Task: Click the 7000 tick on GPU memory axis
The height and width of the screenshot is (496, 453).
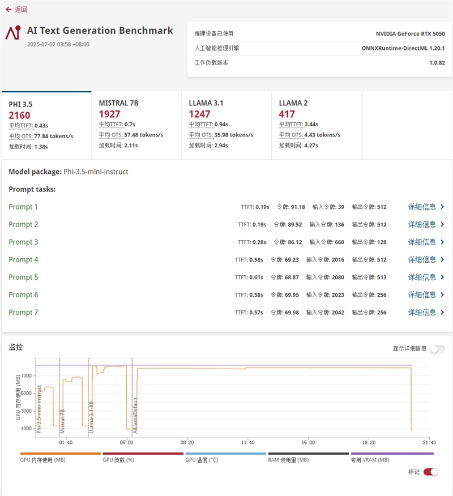Action: pos(26,376)
